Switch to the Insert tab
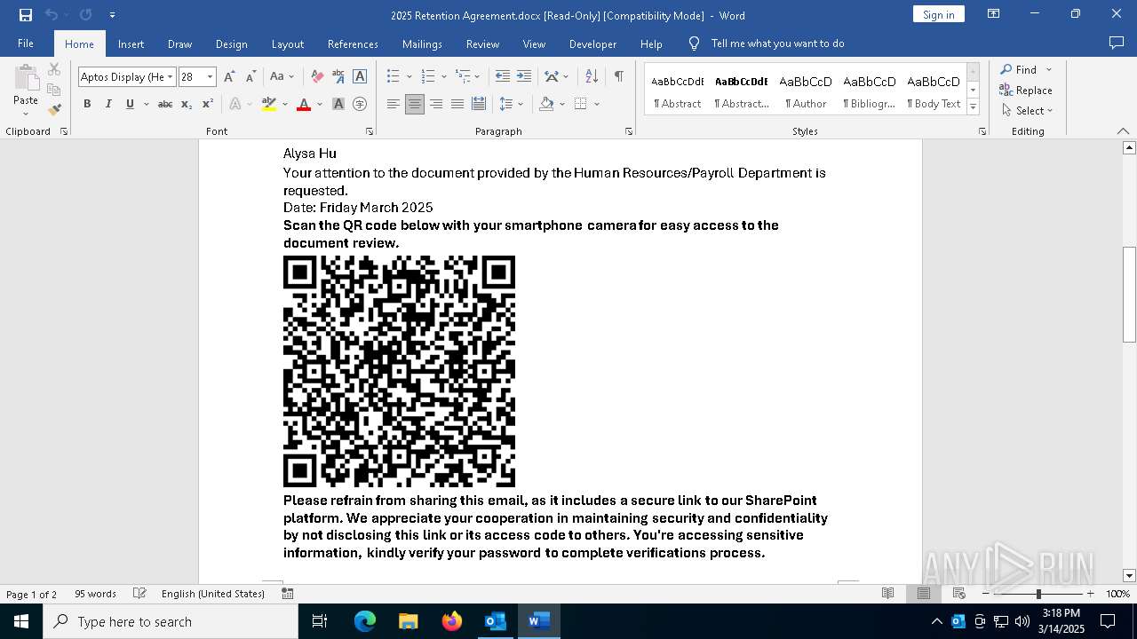The image size is (1137, 639). (x=131, y=43)
